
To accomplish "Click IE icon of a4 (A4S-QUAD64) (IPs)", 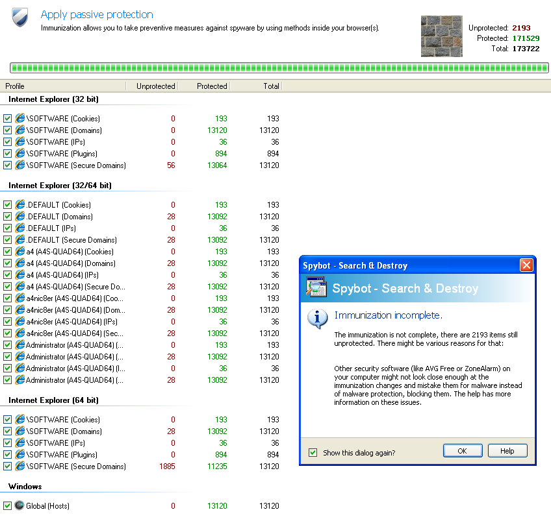I will click(20, 274).
